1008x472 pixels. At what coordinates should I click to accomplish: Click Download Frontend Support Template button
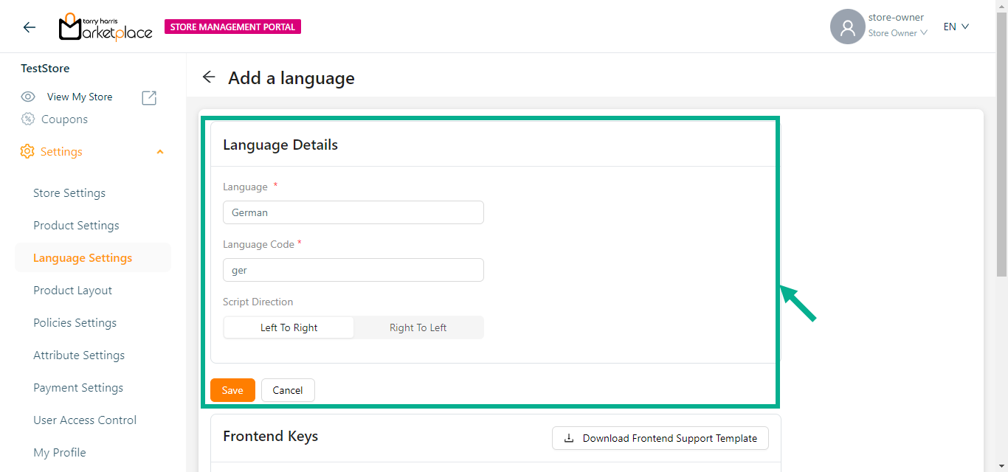[x=660, y=438]
